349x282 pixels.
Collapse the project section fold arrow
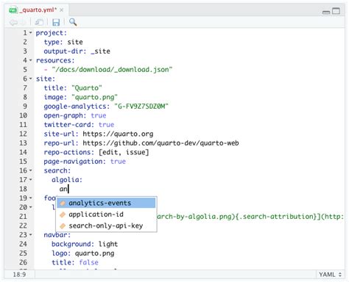click(31, 33)
